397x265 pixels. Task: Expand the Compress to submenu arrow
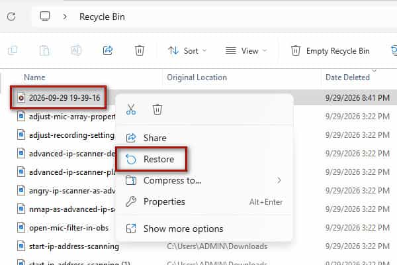279,180
